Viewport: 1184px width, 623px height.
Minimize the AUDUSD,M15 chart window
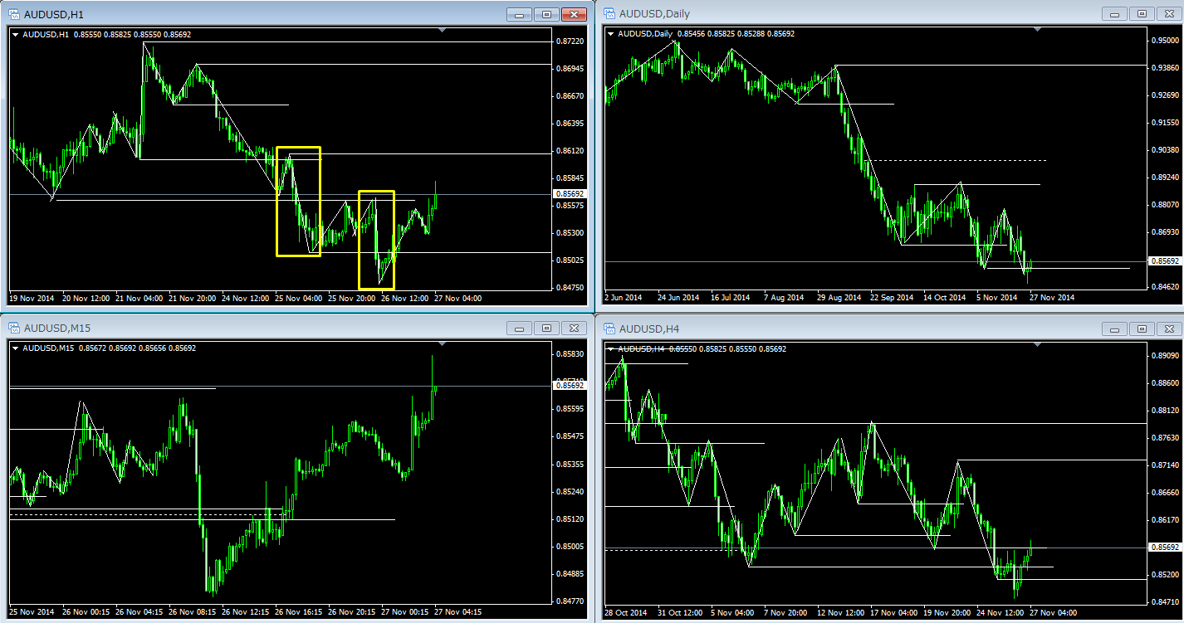click(520, 329)
